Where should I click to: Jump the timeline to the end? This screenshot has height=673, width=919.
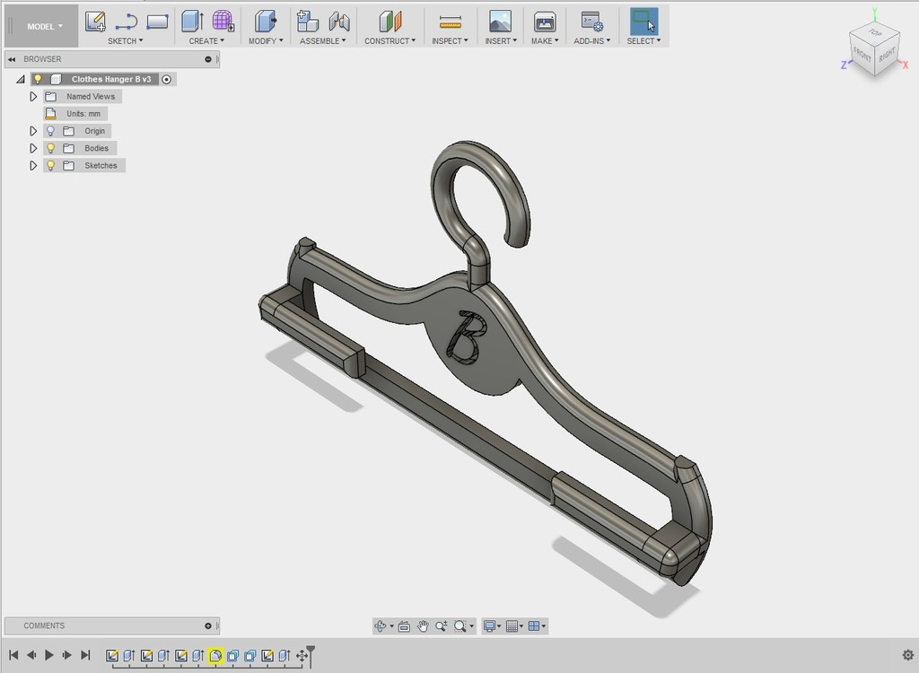[85, 655]
